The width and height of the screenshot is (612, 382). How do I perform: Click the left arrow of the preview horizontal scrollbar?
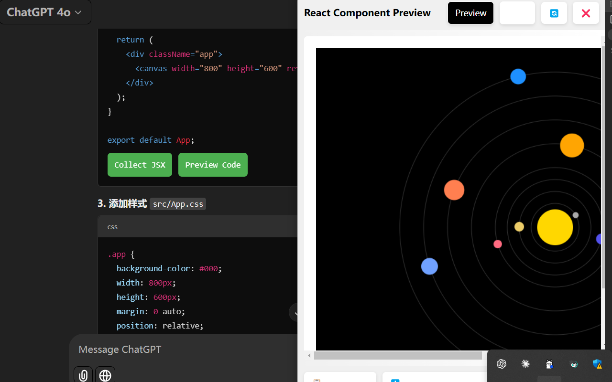pyautogui.click(x=309, y=356)
